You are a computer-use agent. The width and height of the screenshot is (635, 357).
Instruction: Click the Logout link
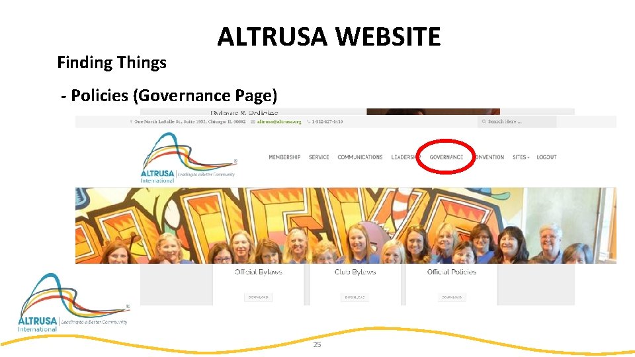click(546, 157)
